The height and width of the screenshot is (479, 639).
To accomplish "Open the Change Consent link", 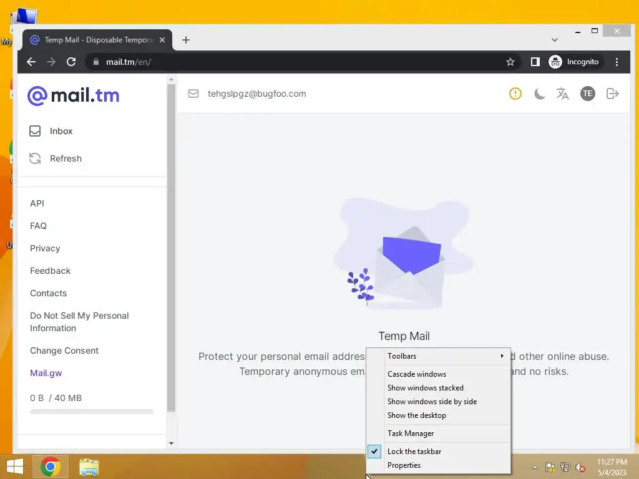I will coord(64,351).
